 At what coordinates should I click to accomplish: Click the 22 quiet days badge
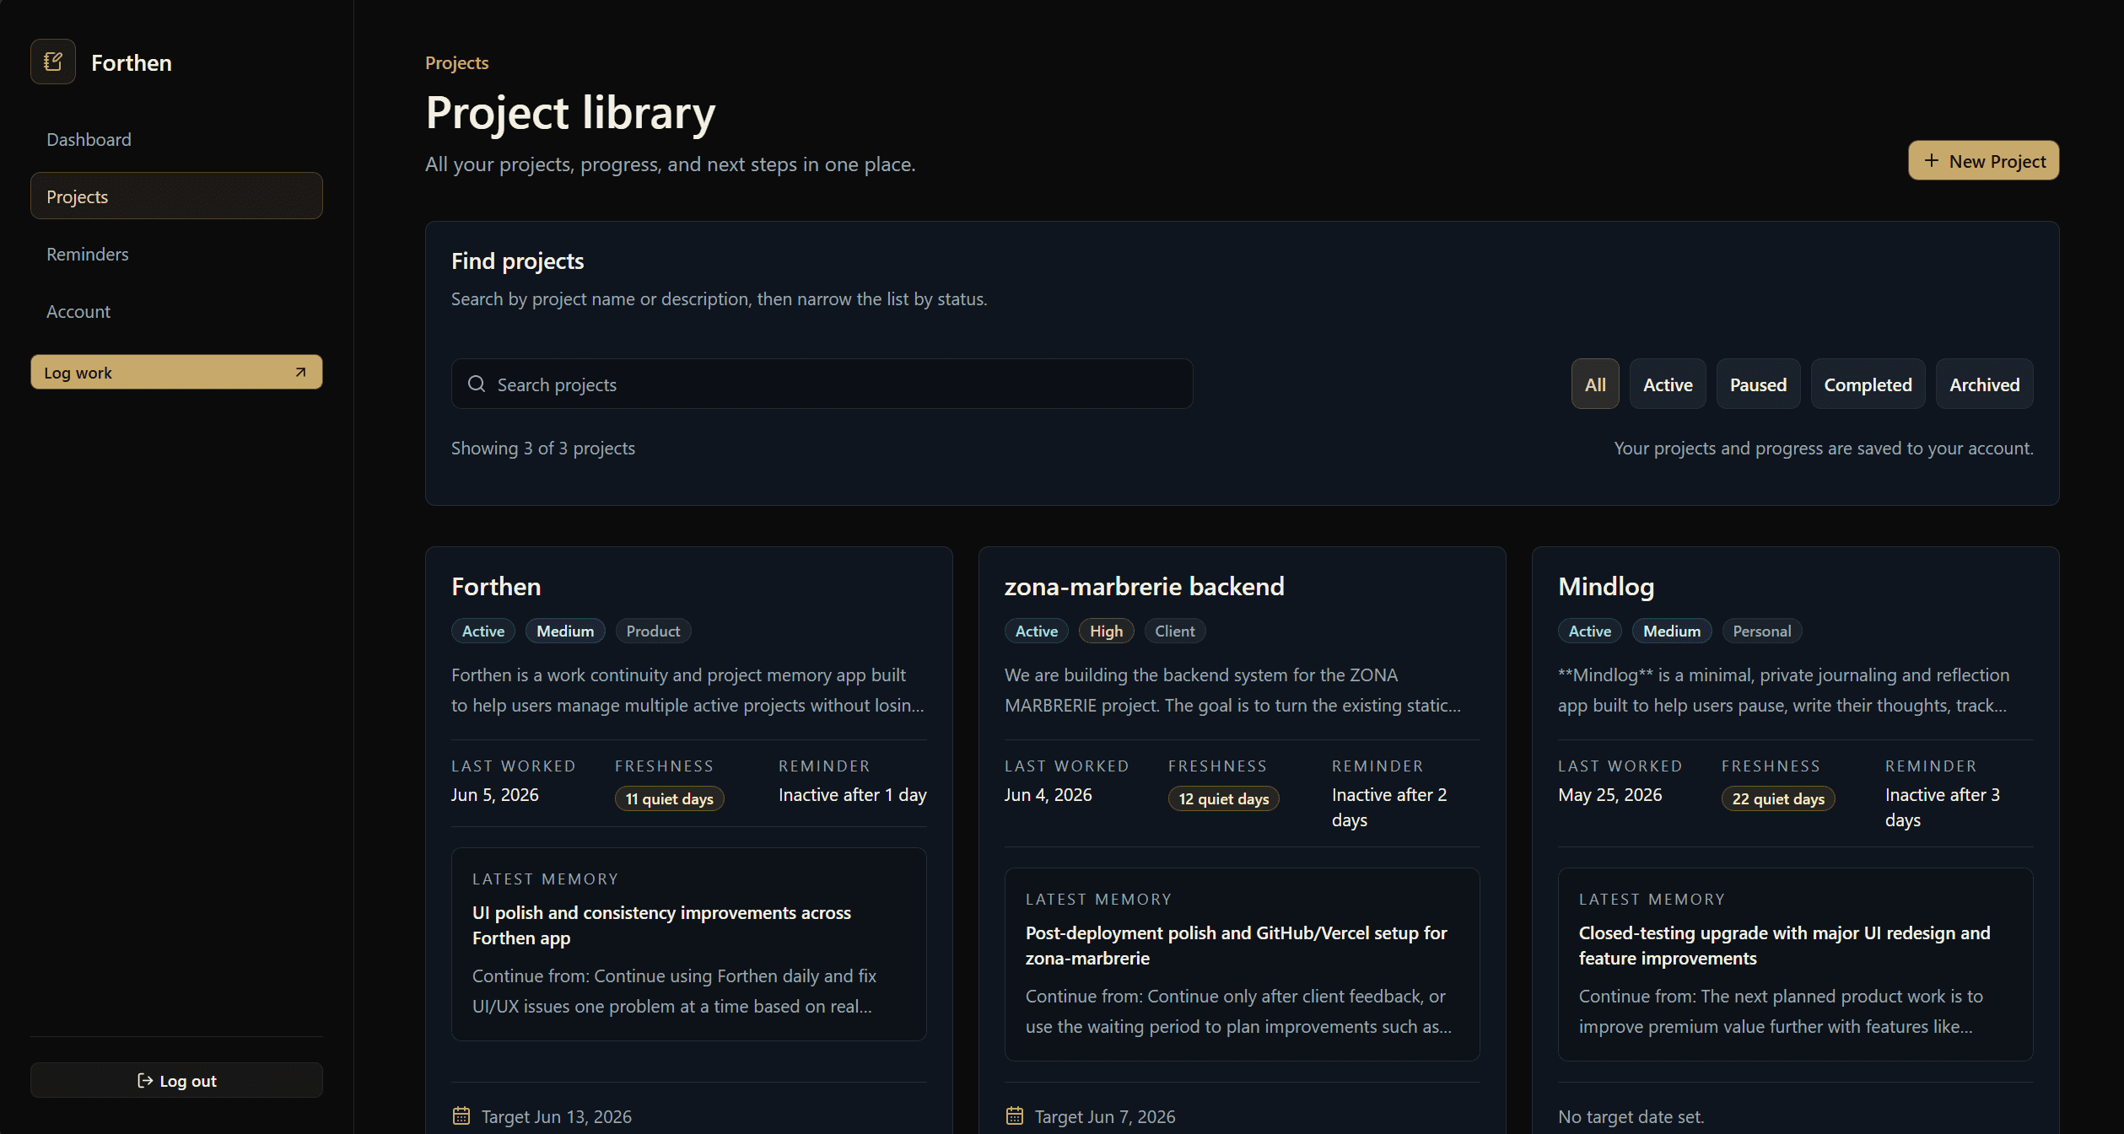[x=1778, y=798]
